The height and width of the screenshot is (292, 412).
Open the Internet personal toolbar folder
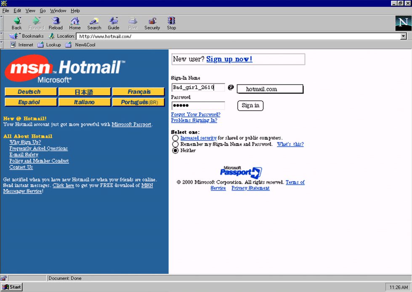pos(22,45)
